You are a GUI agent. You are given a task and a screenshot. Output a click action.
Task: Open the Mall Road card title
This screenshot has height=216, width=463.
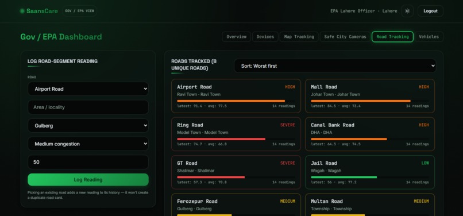323,87
